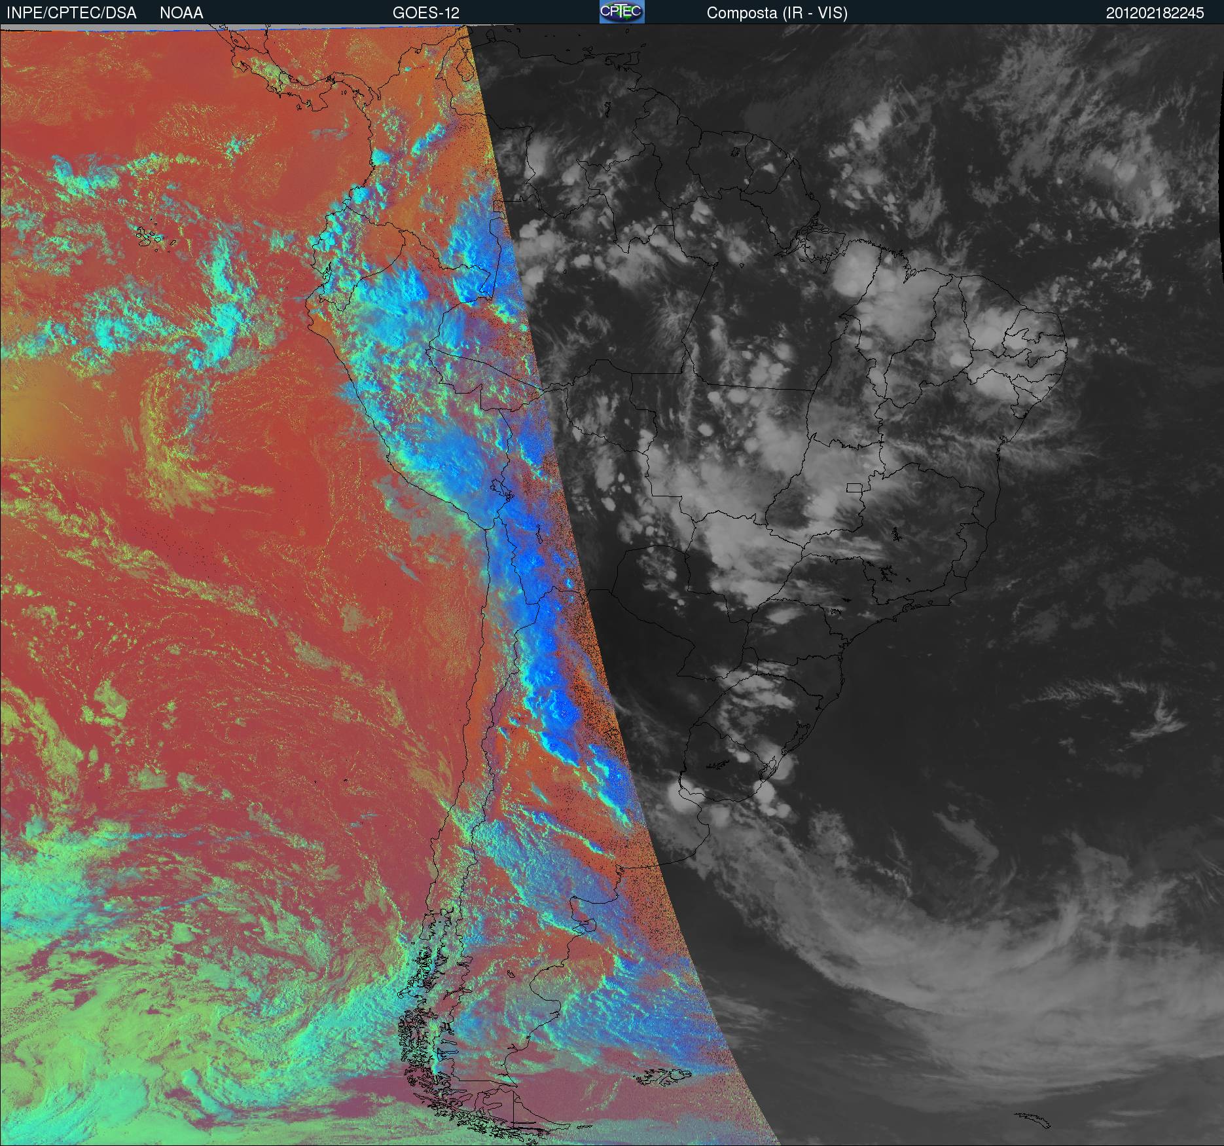Click the timestamp 201202182245
This screenshot has width=1224, height=1146.
pyautogui.click(x=1155, y=13)
